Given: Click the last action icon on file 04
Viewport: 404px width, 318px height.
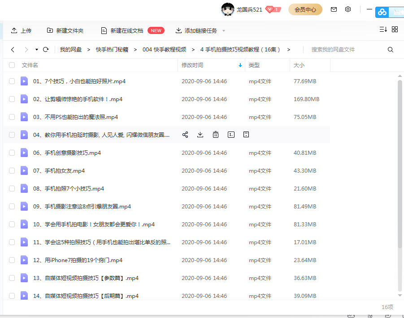Looking at the screenshot, I should (246, 135).
